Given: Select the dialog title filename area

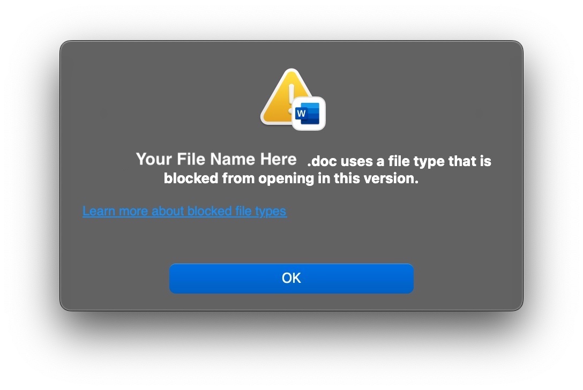Looking at the screenshot, I should point(216,159).
